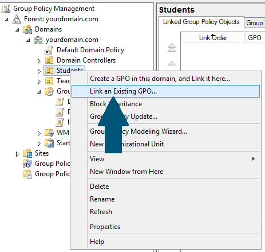Select Delete in the context menu
Image resolution: width=265 pixels, height=252 pixels.
click(165, 187)
